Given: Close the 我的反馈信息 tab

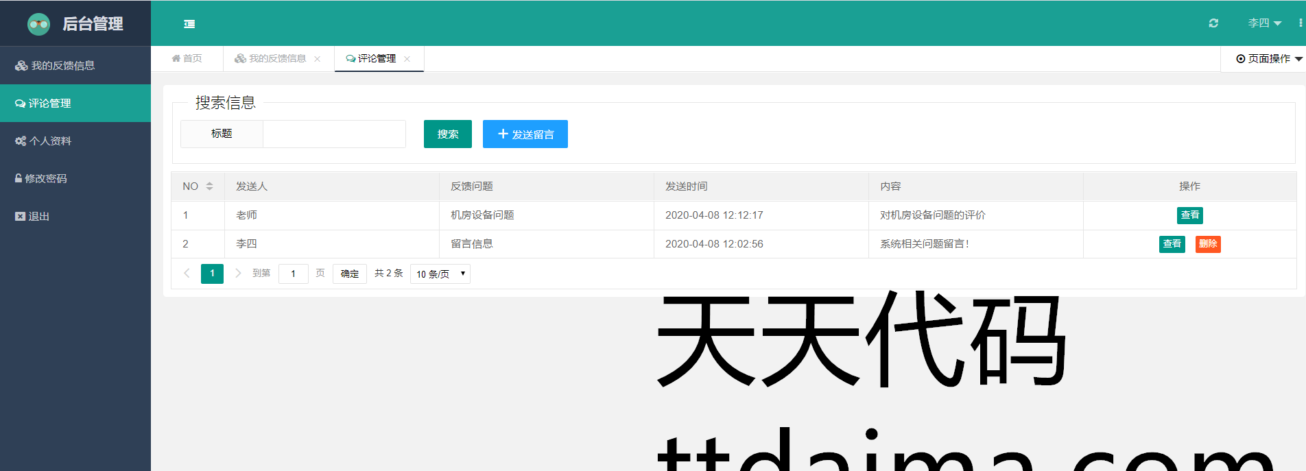Looking at the screenshot, I should pyautogui.click(x=317, y=59).
